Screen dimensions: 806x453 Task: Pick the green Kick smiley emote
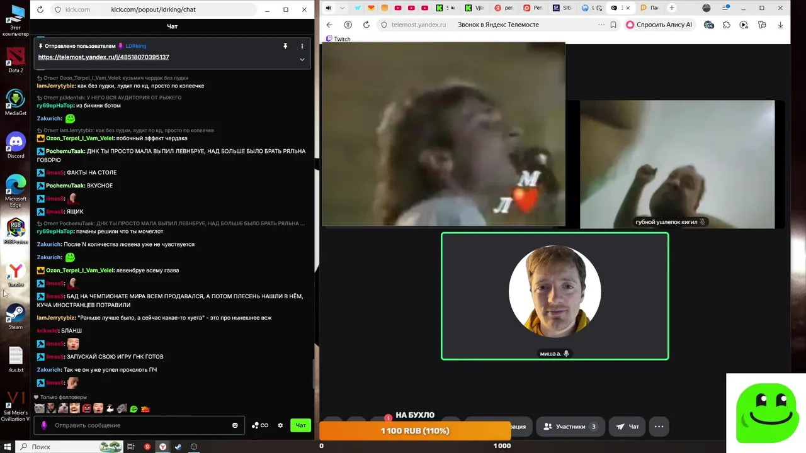(133, 408)
